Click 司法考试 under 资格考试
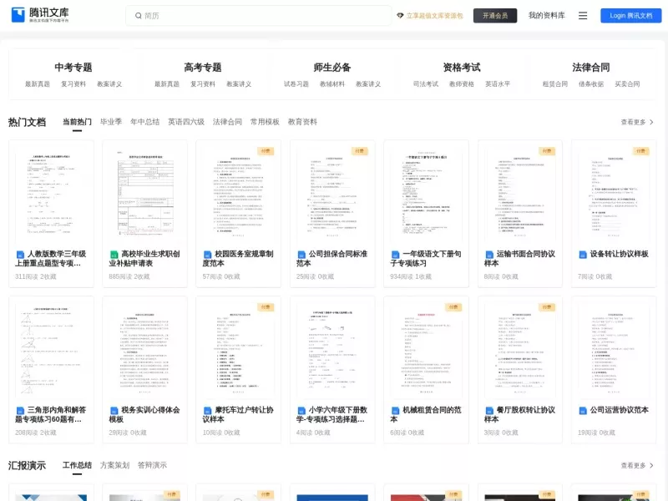This screenshot has height=501, width=668. [x=426, y=84]
